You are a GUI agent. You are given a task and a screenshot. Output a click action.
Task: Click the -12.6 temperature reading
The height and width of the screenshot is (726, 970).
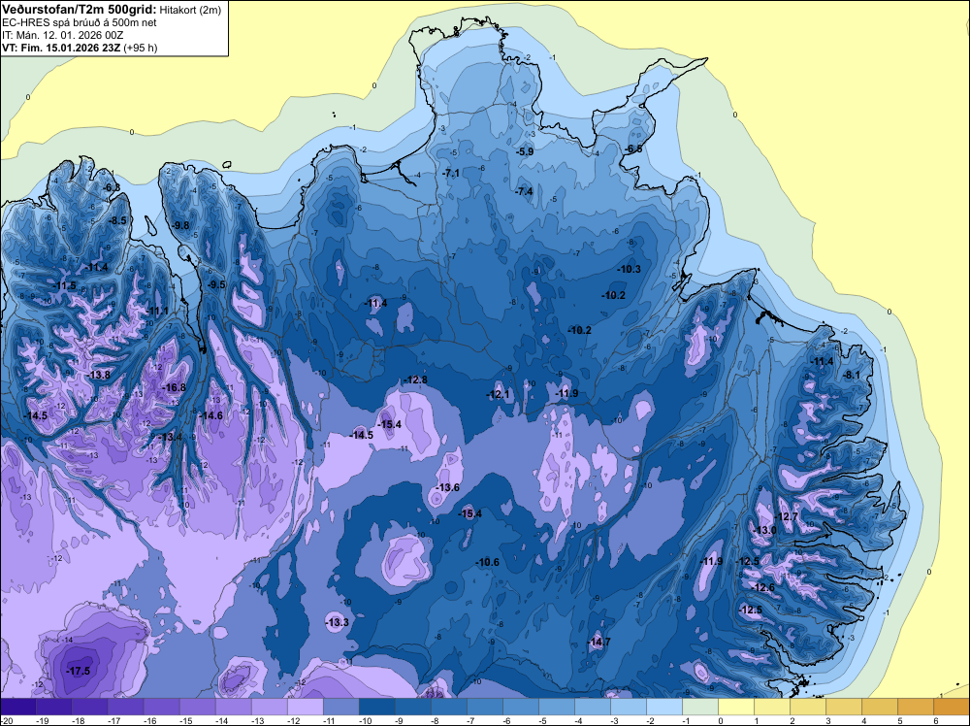[x=762, y=587]
